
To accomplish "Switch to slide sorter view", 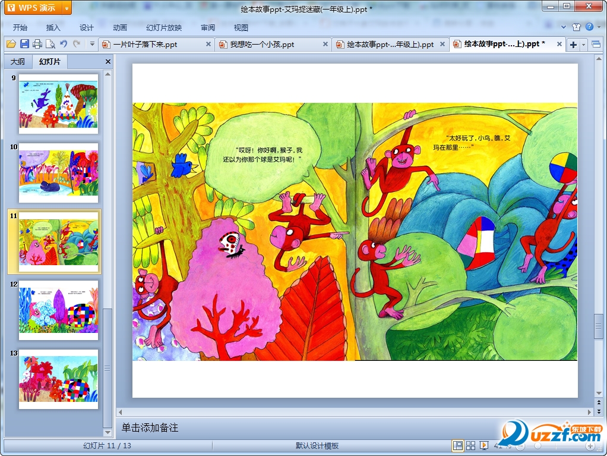I will click(x=471, y=445).
